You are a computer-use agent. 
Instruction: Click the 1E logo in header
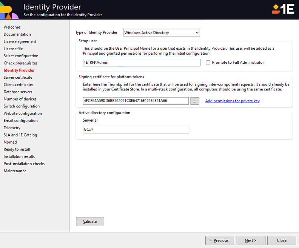tap(283, 9)
